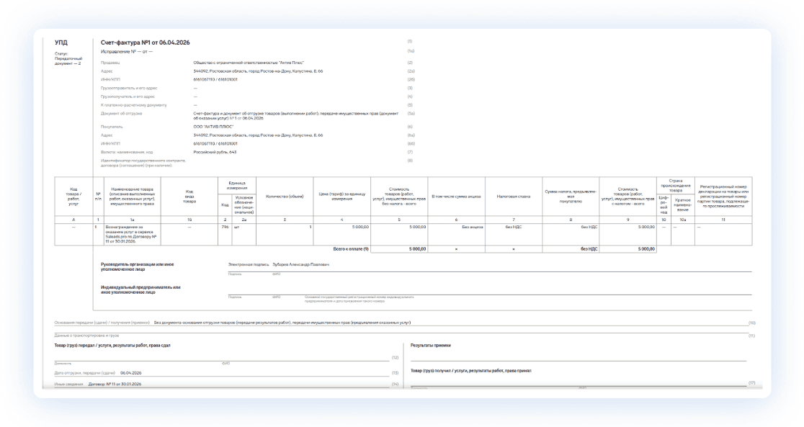Click the 'Данные о транспортировке и грузе' line
This screenshot has width=804, height=427.
pos(87,336)
